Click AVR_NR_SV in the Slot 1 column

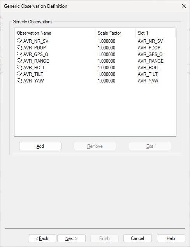[150, 41]
